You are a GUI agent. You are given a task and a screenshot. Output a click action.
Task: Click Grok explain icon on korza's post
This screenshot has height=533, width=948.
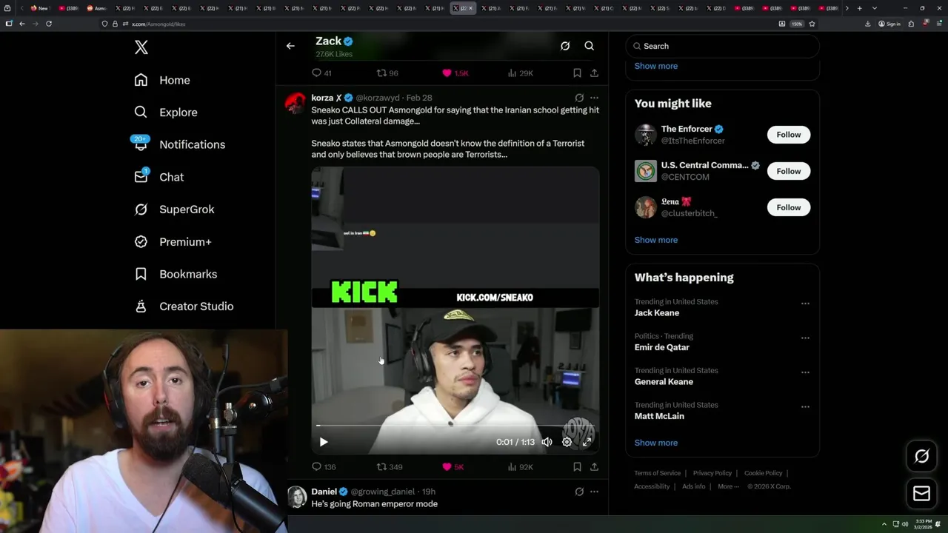tap(579, 98)
